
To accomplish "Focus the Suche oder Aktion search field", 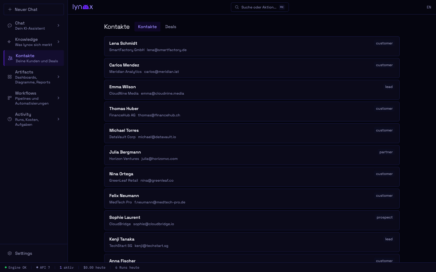I will tap(259, 7).
